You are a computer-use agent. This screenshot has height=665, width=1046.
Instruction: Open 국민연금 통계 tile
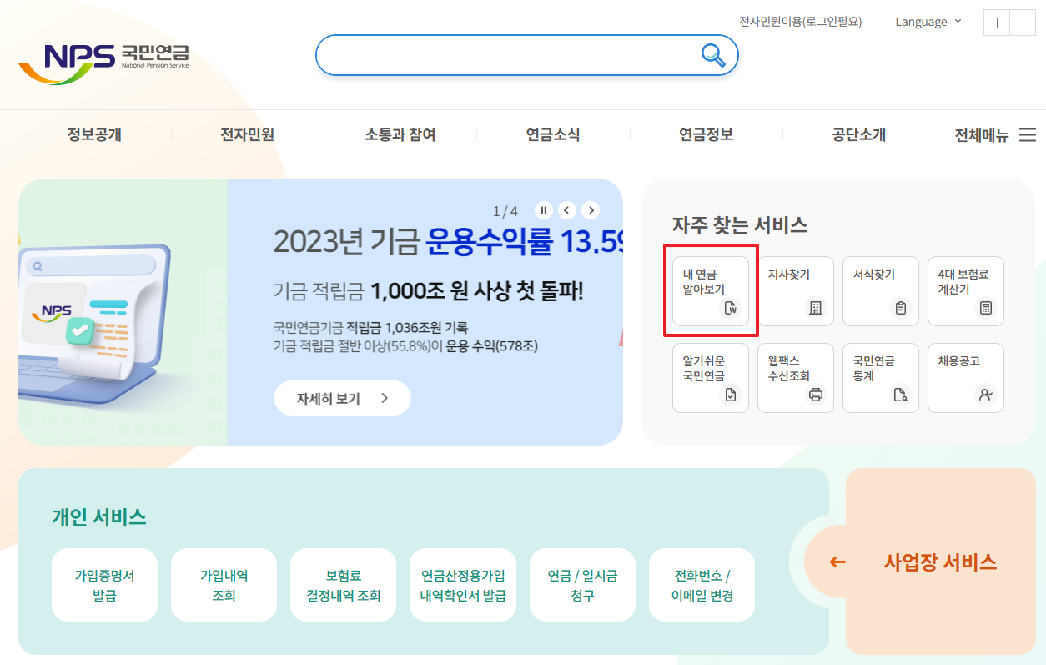(x=881, y=378)
